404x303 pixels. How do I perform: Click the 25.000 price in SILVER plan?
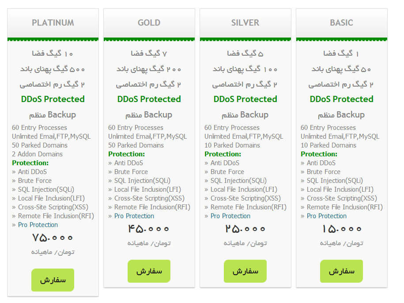pos(245,229)
